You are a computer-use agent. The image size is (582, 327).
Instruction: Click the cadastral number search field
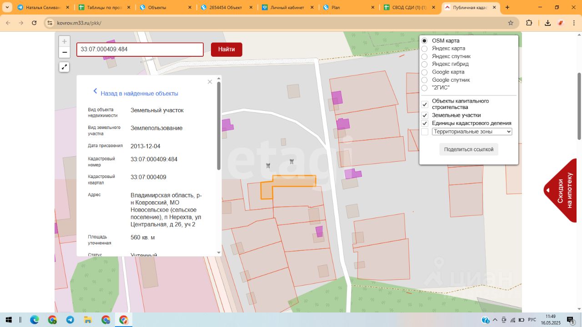[x=140, y=50]
